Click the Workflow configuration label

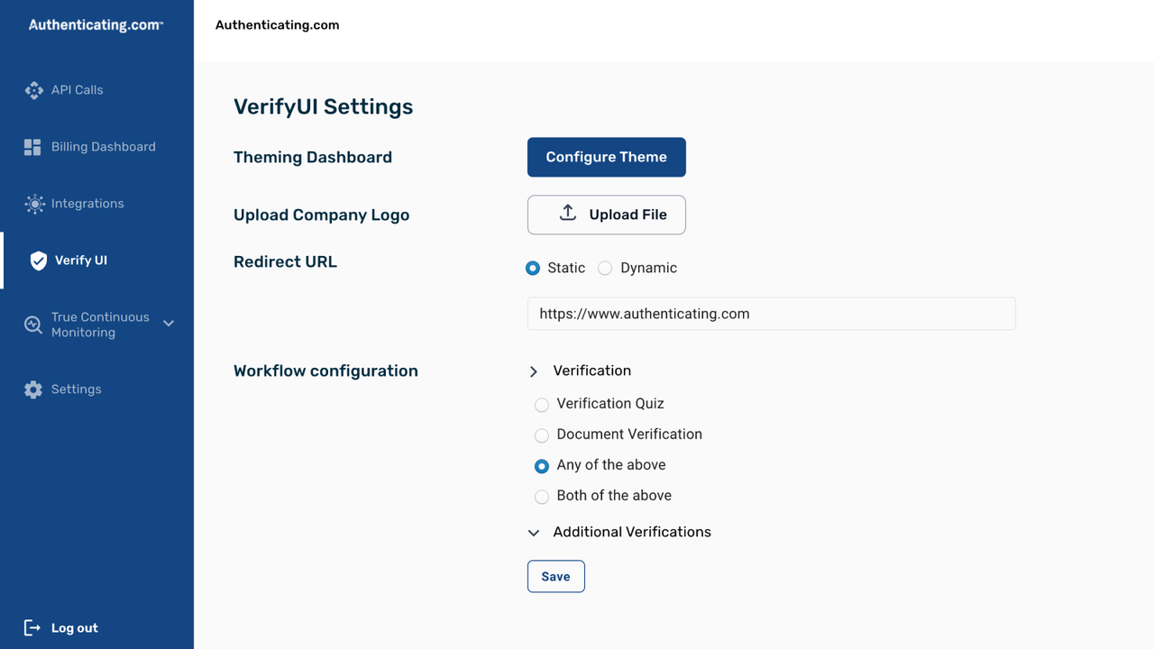325,370
